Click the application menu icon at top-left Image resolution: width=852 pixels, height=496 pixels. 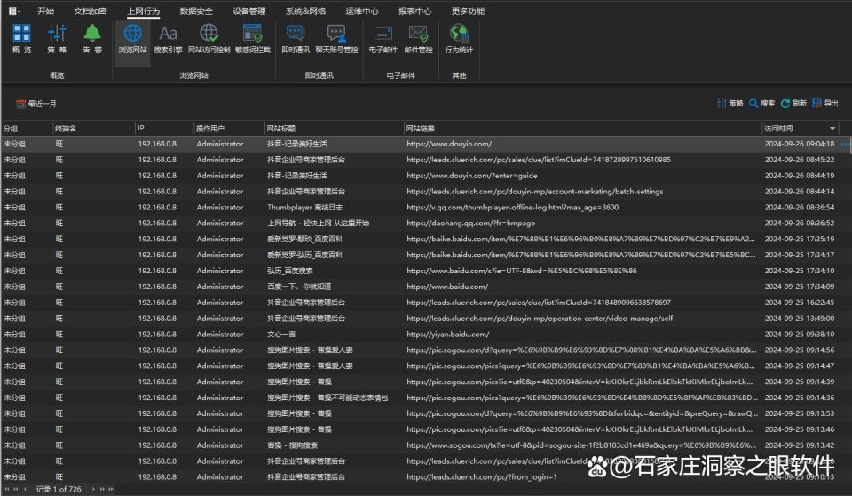click(13, 11)
